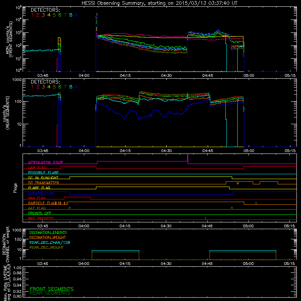
Task: Click the AAZ_FLAG label
Action: pyautogui.click(x=37, y=208)
